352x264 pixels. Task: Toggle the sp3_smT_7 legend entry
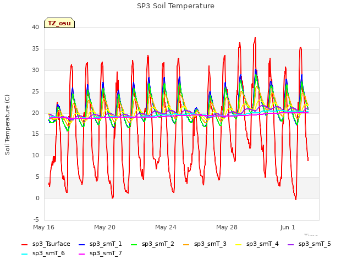[100, 254]
